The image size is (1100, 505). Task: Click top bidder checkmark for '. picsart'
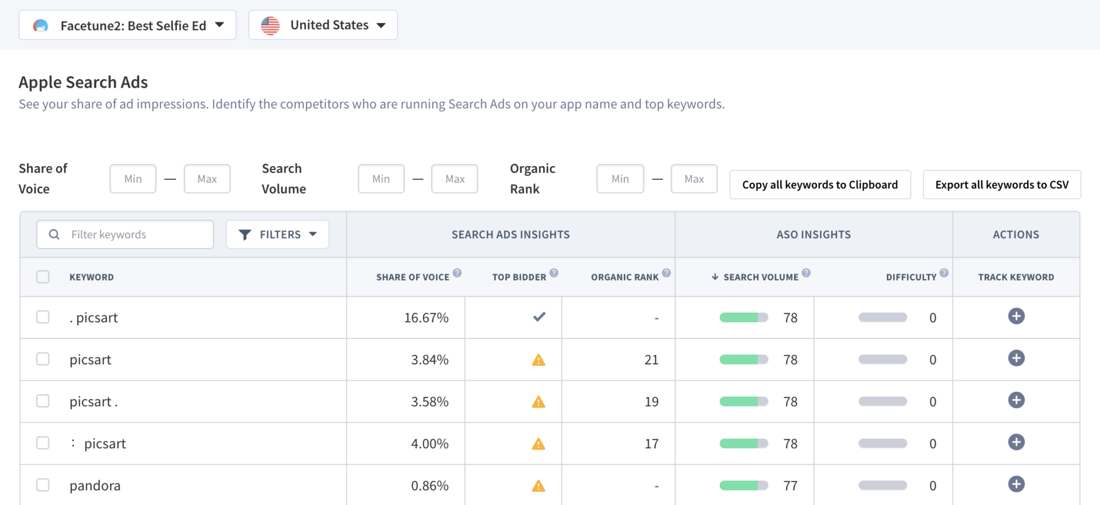coord(539,317)
